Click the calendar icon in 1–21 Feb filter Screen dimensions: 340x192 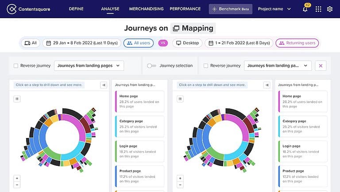point(211,43)
